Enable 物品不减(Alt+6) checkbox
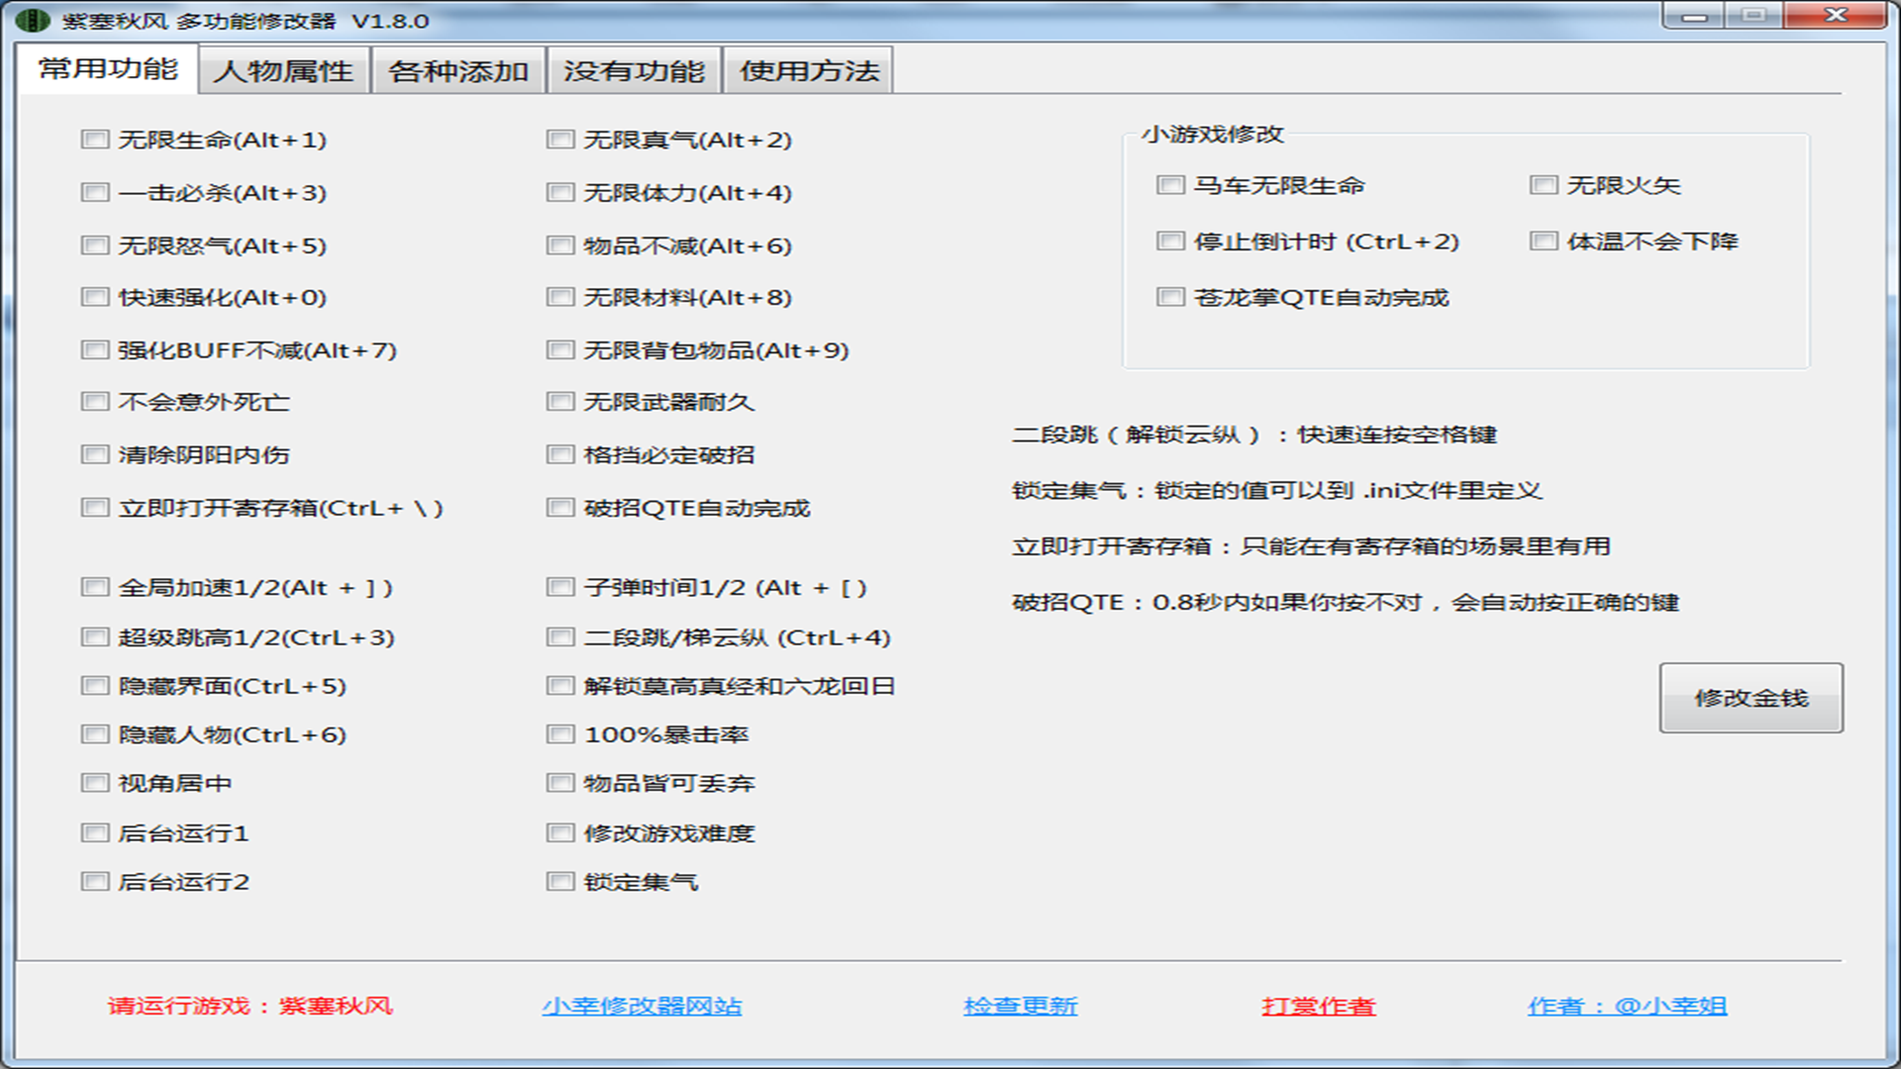 560,245
